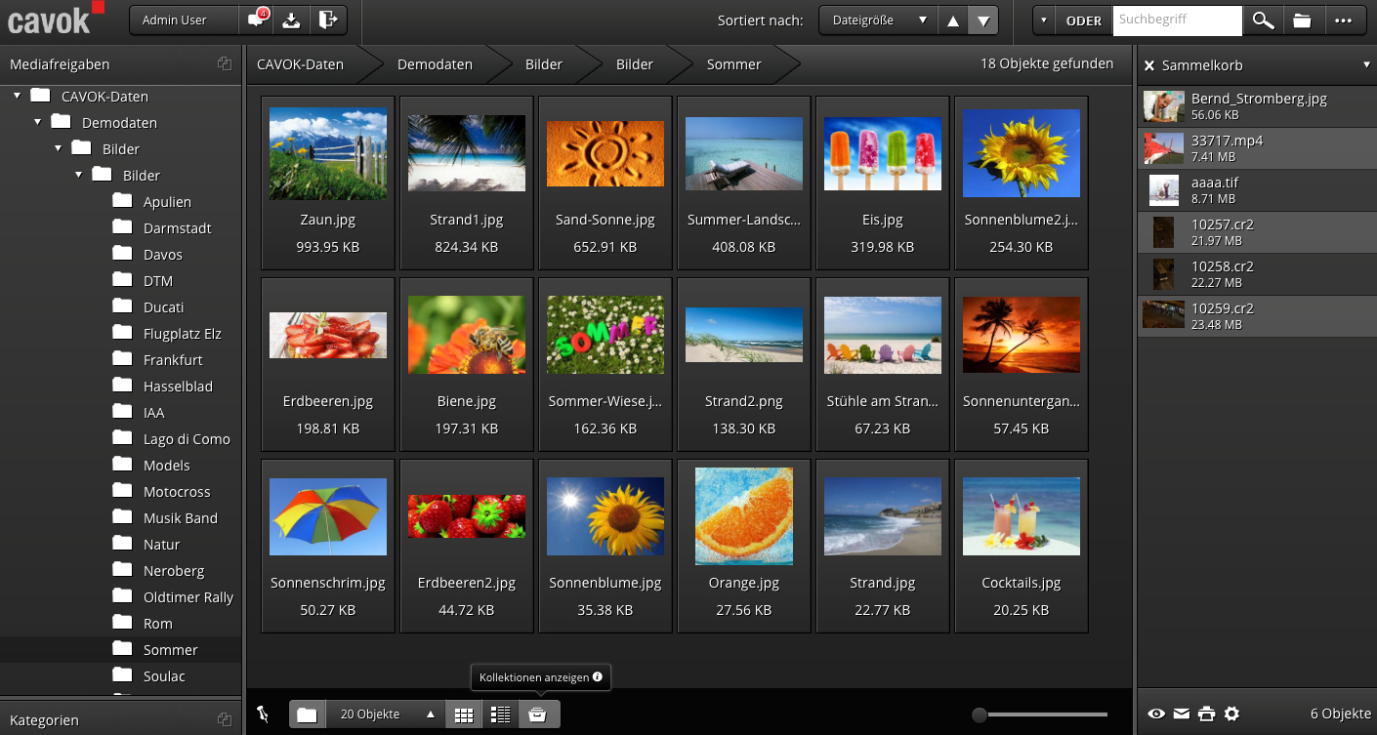Click the magnifier search icon

[1263, 20]
